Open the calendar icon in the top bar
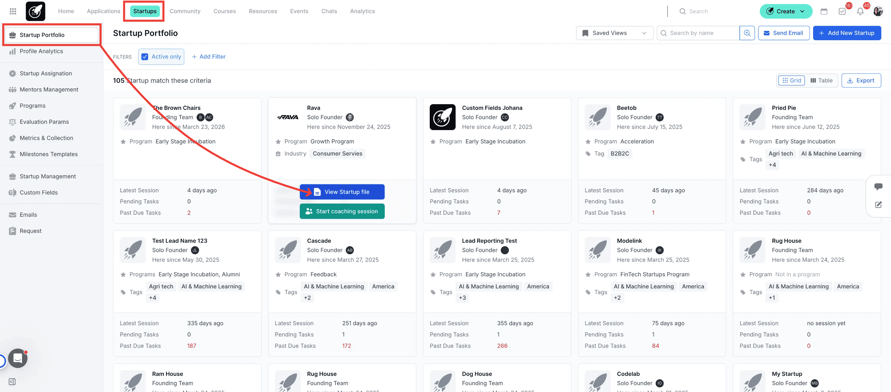This screenshot has width=891, height=392. click(824, 11)
